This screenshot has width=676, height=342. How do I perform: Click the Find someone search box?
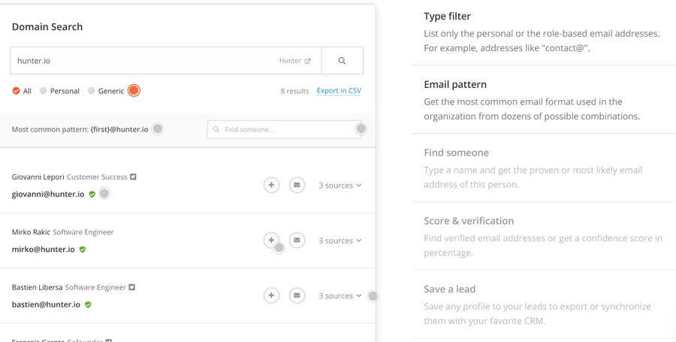284,129
